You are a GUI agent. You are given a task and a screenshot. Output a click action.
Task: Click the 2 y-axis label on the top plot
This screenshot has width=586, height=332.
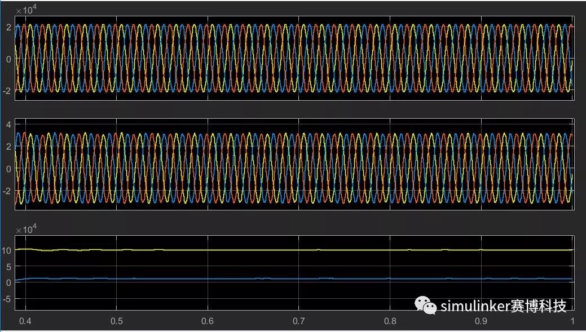[x=8, y=27]
